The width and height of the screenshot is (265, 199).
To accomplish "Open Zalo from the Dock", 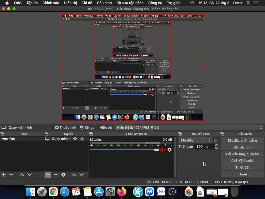I will coord(161,192).
